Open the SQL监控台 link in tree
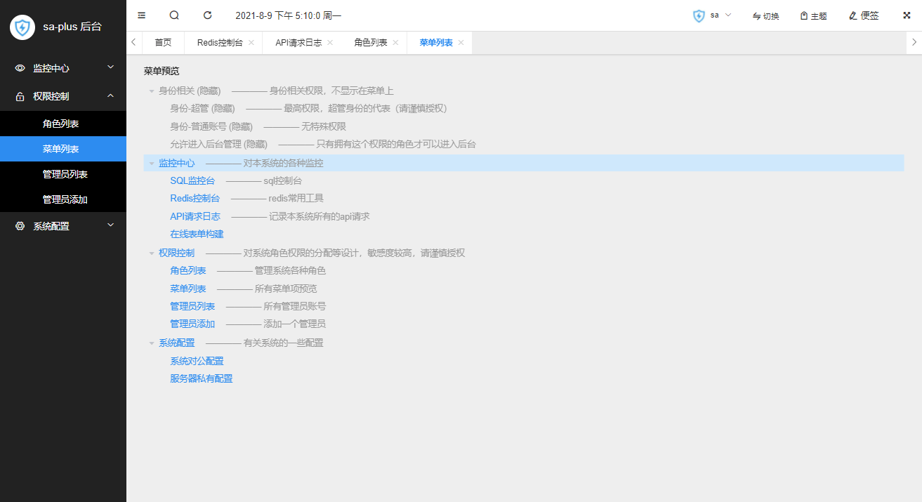The height and width of the screenshot is (502, 922). (192, 180)
